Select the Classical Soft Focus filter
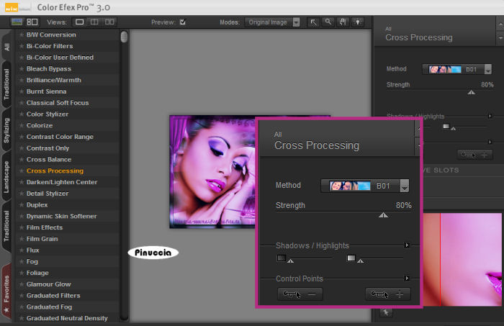This screenshot has height=326, width=504. [x=58, y=103]
